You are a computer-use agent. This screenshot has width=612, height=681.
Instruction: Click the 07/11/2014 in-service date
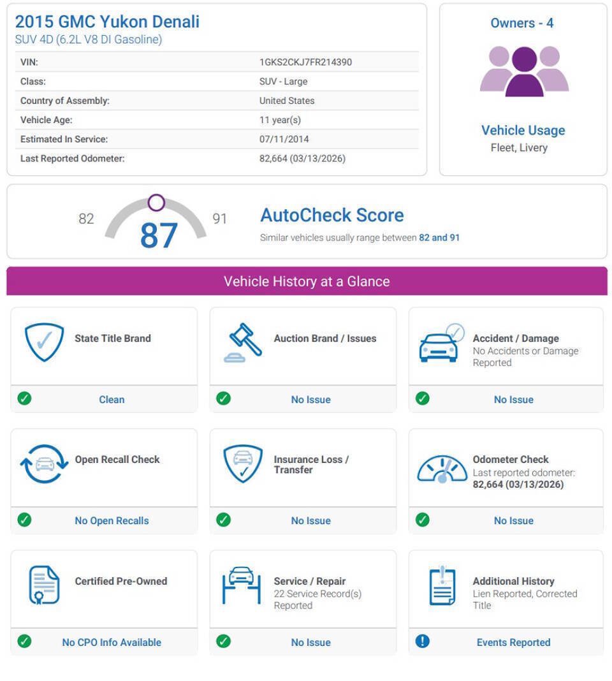click(284, 140)
